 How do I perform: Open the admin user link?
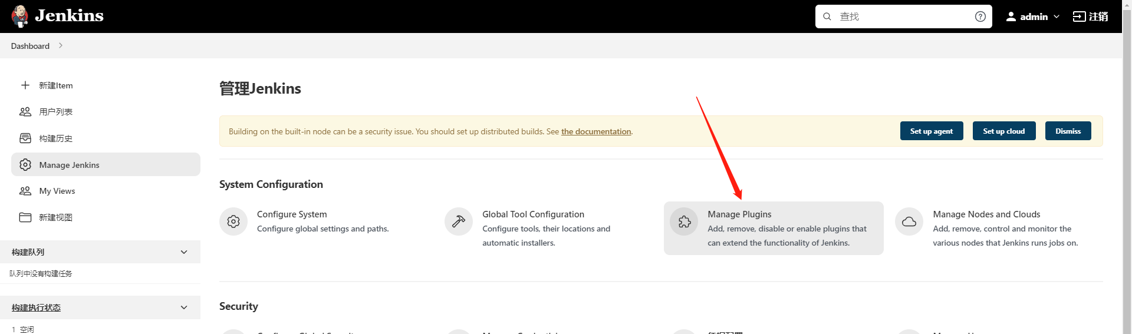click(1034, 16)
